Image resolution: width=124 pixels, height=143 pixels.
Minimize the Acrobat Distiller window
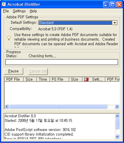106,4
